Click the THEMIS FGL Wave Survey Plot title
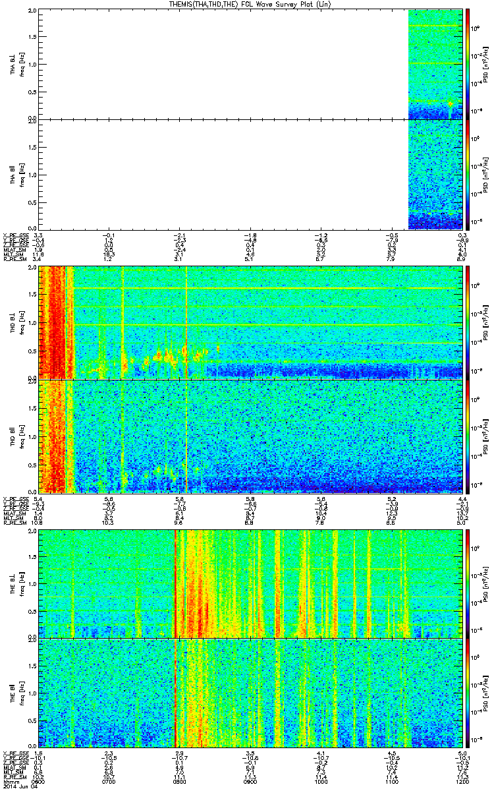This screenshot has height=791, width=494. point(251,5)
